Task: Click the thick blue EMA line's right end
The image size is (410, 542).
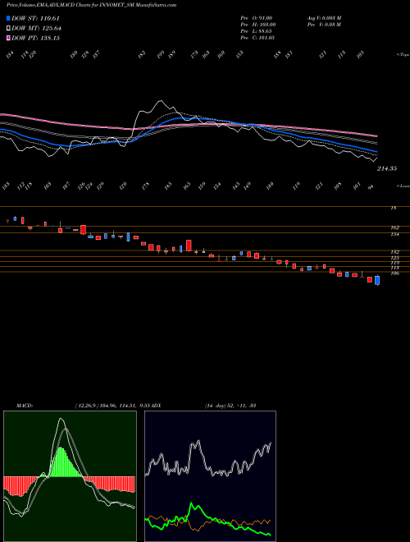Action: coord(376,151)
